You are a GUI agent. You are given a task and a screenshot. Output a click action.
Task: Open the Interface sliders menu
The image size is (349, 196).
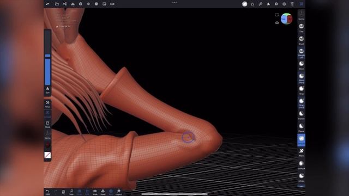(292, 4)
